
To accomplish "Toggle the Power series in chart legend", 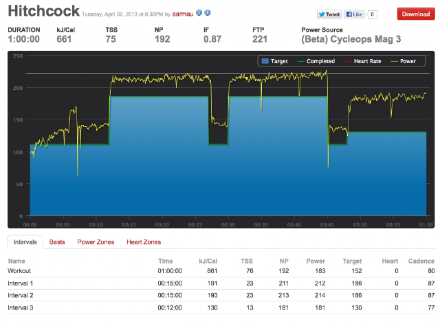I will 404,61.
